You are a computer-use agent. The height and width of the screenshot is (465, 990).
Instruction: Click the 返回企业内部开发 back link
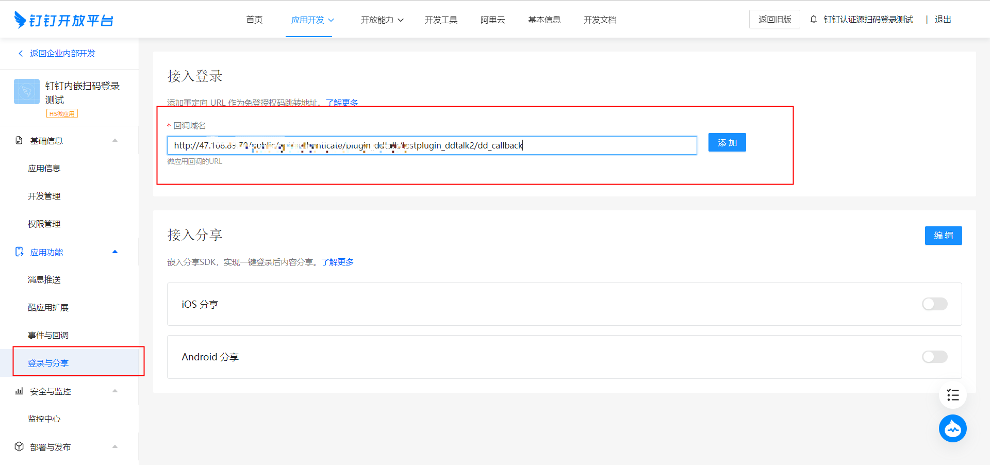pos(62,53)
